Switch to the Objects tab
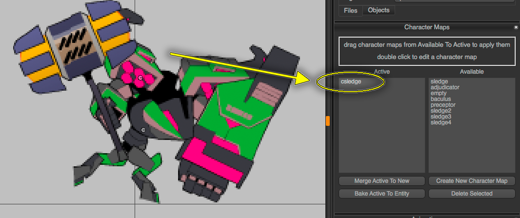The height and width of the screenshot is (218, 520). point(379,10)
